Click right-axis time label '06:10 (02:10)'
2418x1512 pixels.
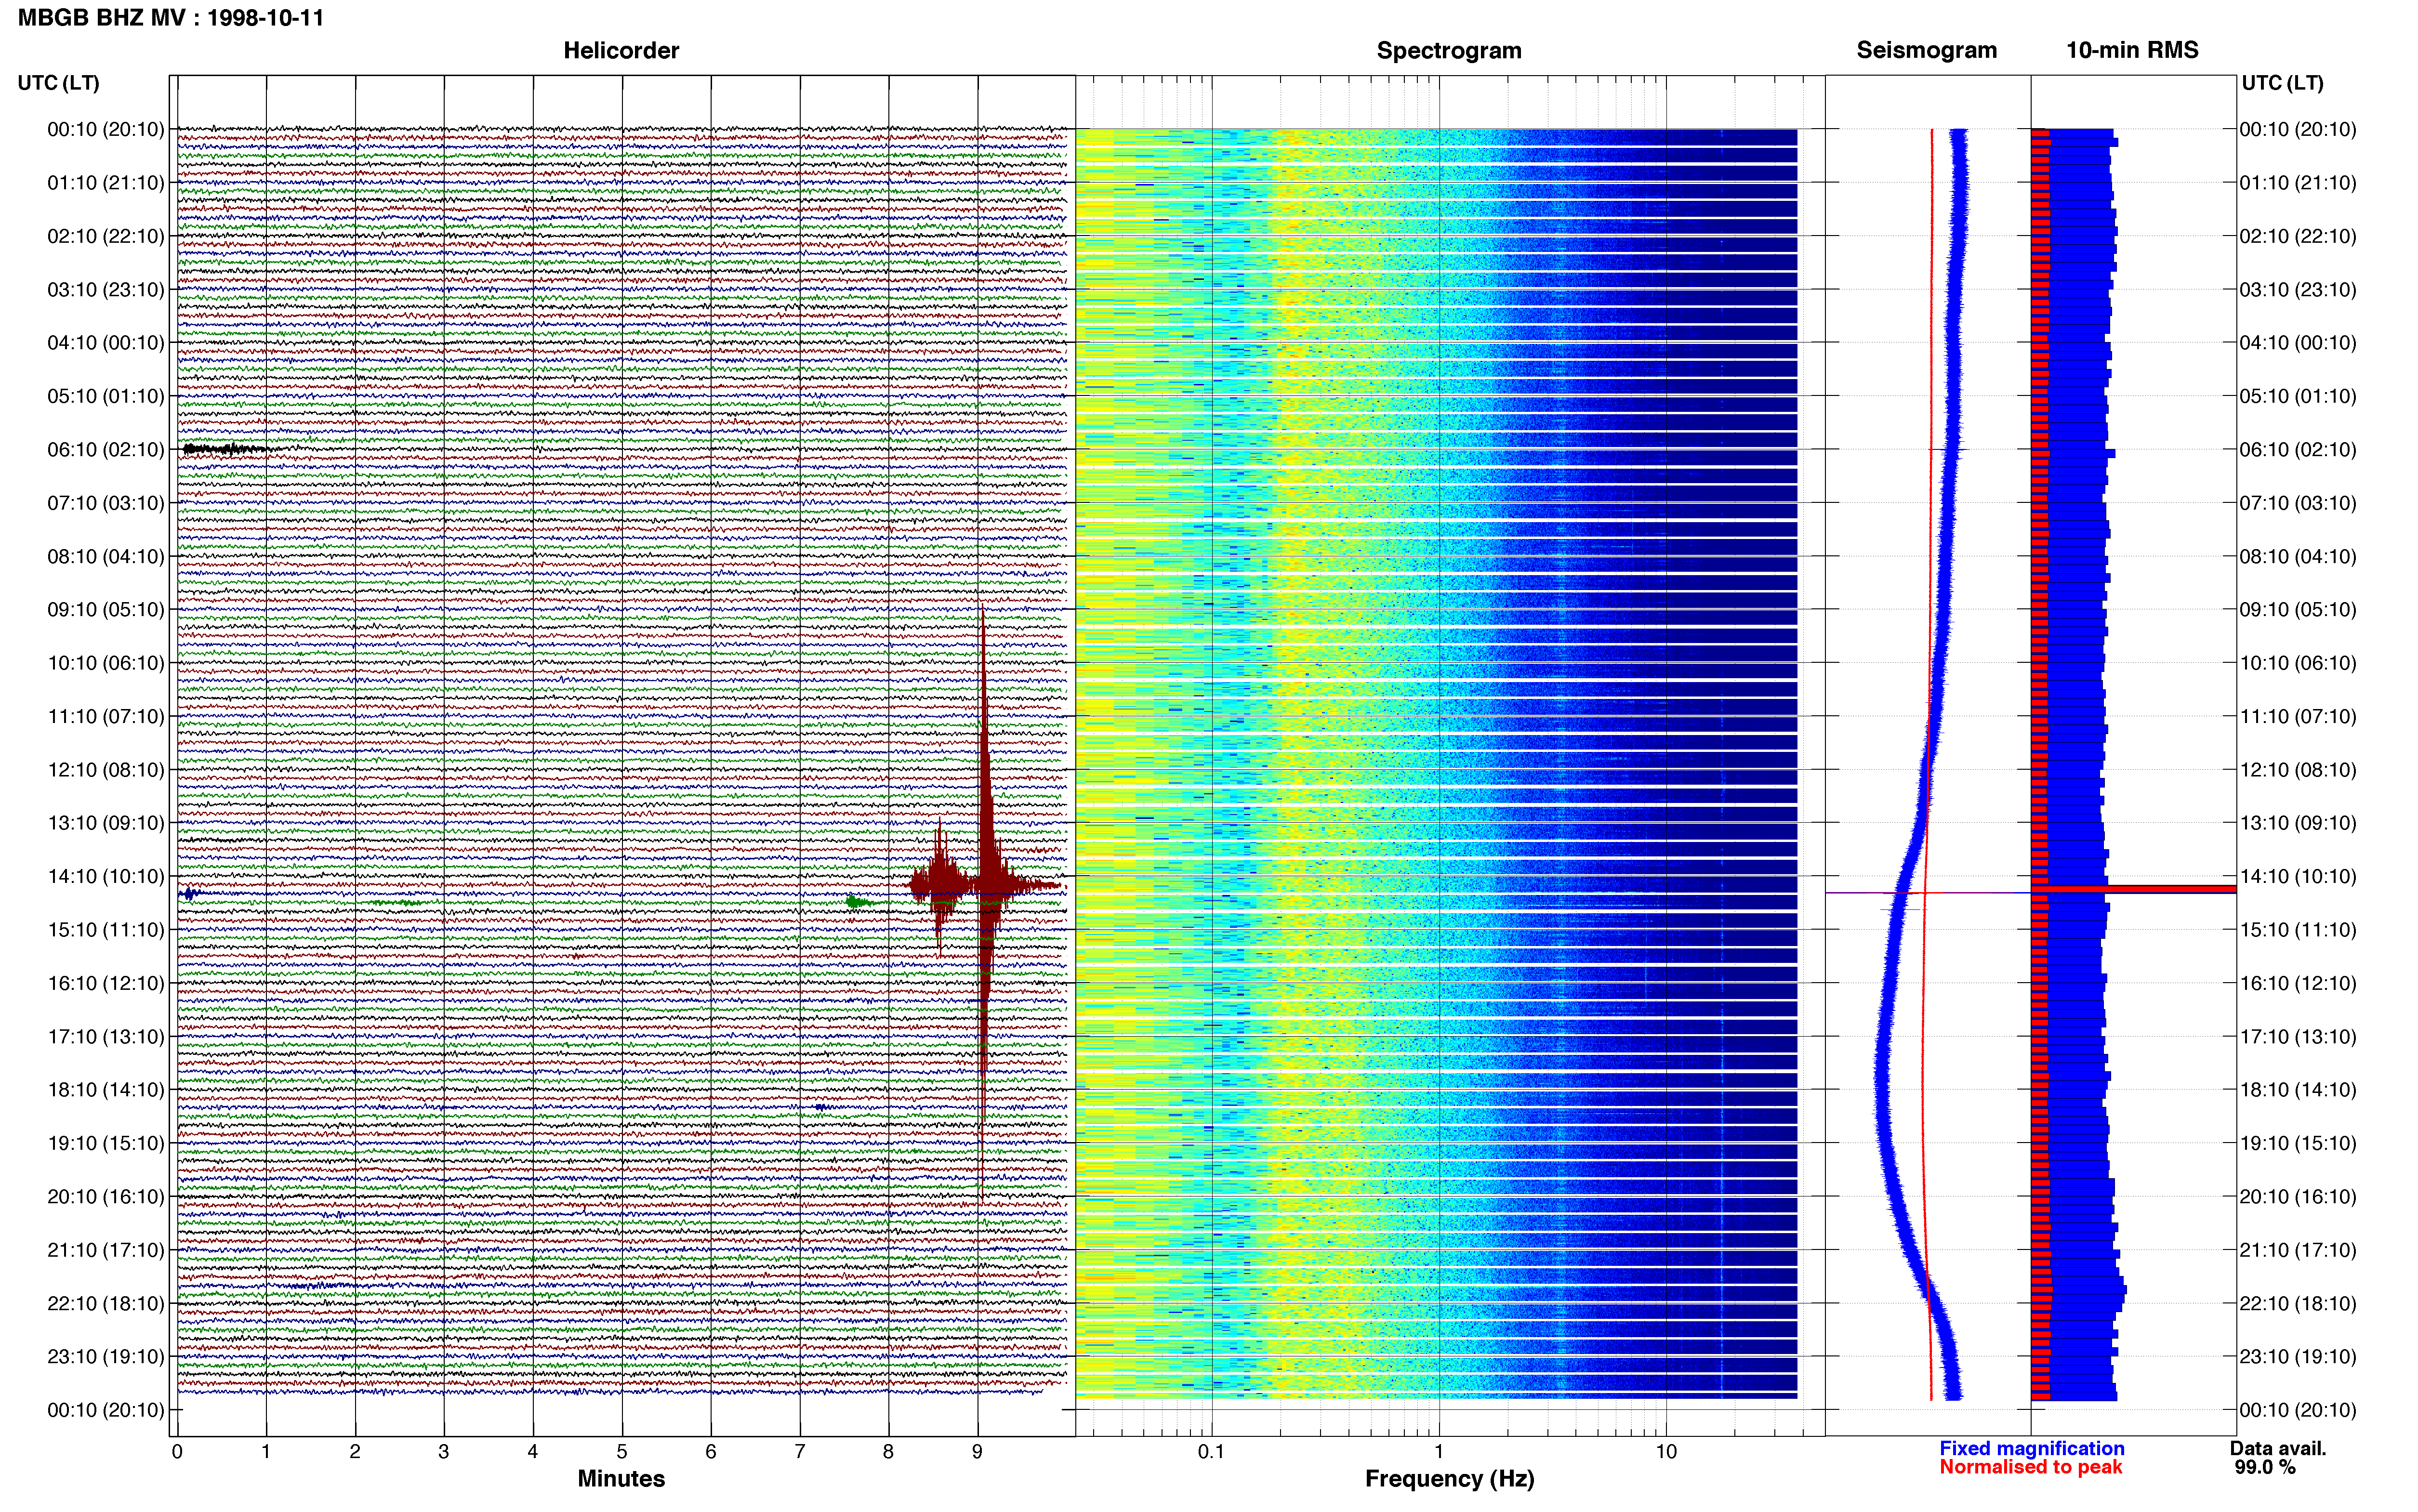click(2298, 450)
